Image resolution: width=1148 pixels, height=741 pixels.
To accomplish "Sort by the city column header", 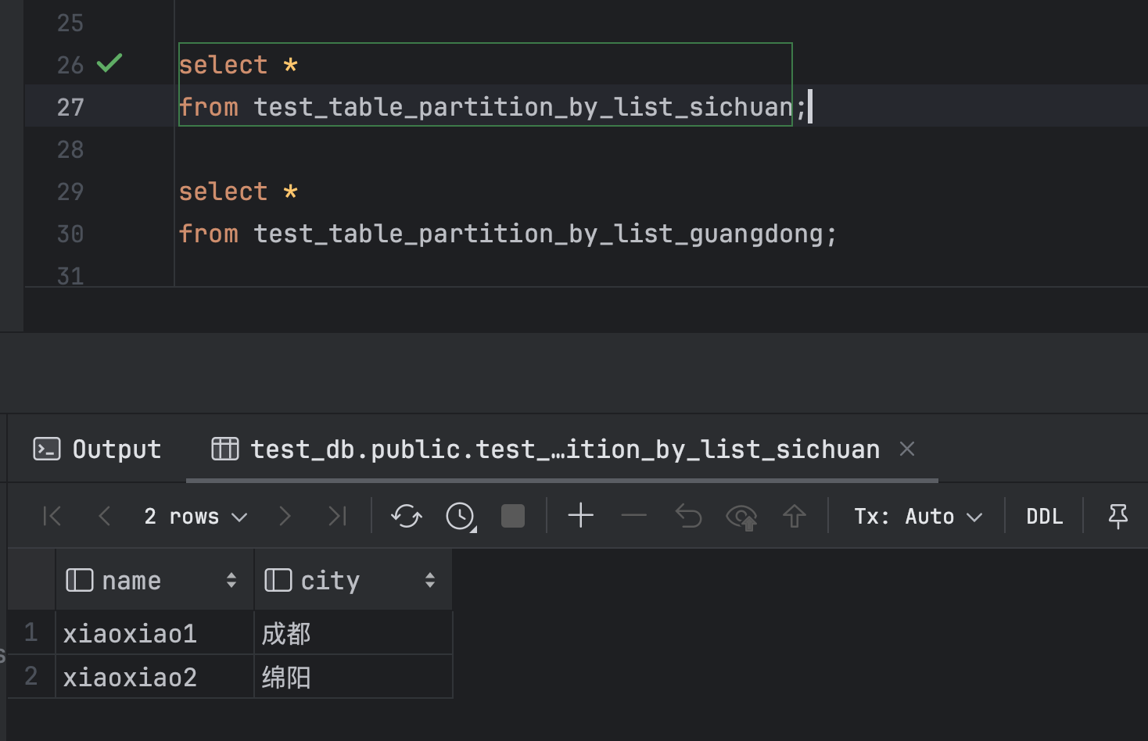I will click(x=353, y=580).
